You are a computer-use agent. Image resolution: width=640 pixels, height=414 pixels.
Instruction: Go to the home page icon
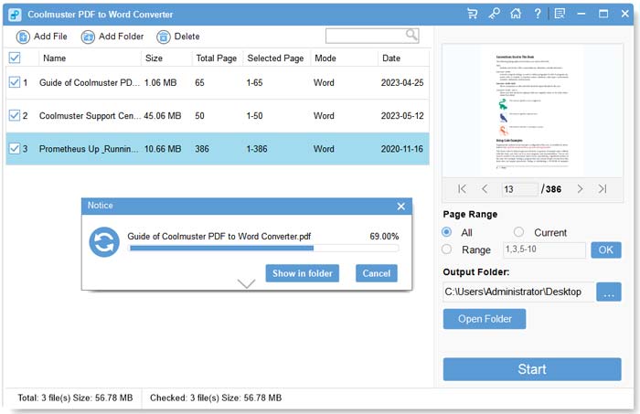pyautogui.click(x=516, y=14)
